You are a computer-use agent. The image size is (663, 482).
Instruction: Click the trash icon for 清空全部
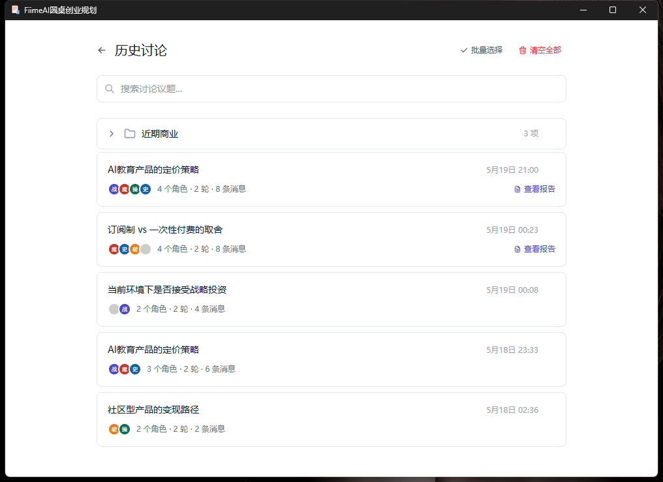tap(523, 50)
